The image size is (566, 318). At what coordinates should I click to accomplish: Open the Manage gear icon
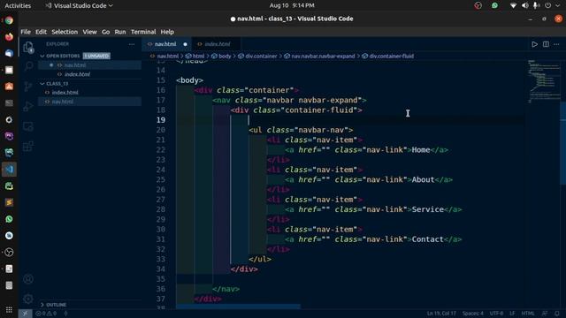28,299
